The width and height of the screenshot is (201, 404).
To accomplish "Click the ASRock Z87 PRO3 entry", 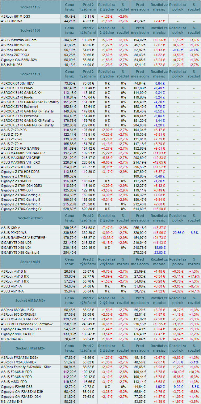I will pyautogui.click(x=15, y=55).
